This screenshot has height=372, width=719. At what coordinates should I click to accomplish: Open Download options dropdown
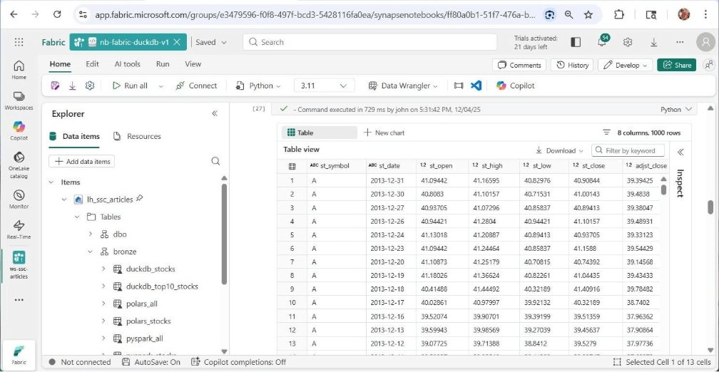(x=559, y=150)
